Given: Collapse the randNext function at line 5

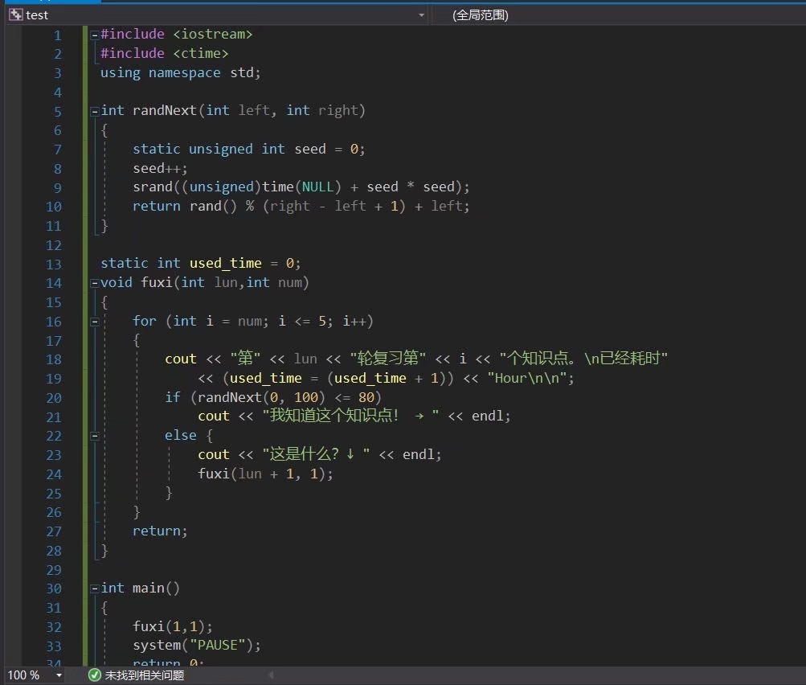Looking at the screenshot, I should click(95, 111).
